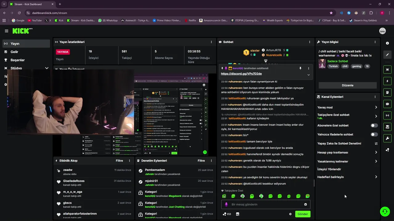The image size is (394, 221).
Task: Open the chat bubble icon in right rail
Action: click(387, 104)
